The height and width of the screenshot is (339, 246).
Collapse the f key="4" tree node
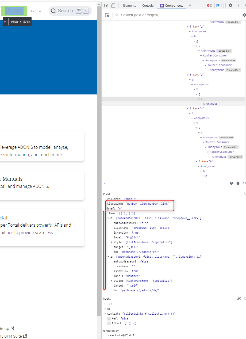[x=188, y=108]
